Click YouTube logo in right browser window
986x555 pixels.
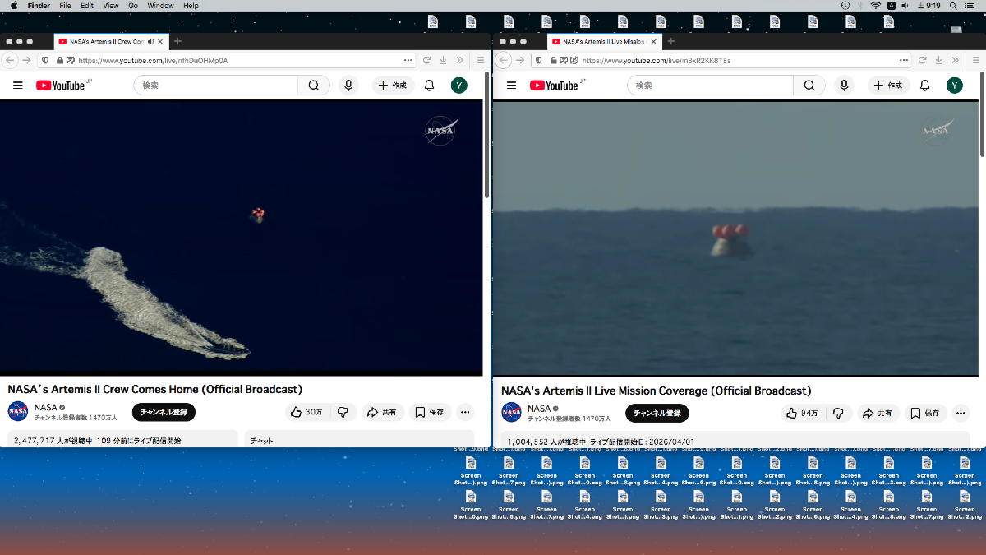[x=556, y=85]
